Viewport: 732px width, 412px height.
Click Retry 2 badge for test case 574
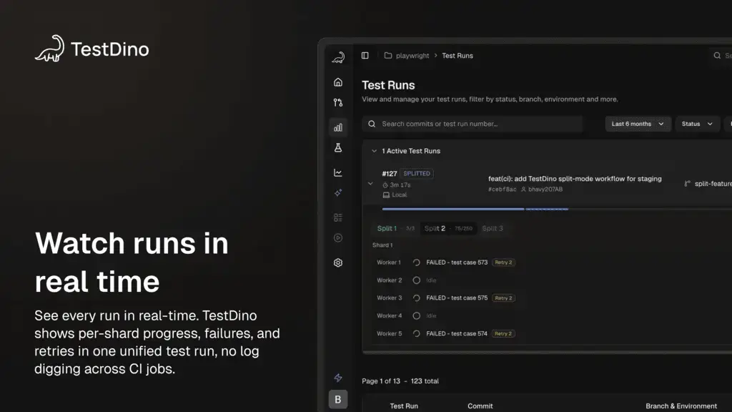(503, 333)
